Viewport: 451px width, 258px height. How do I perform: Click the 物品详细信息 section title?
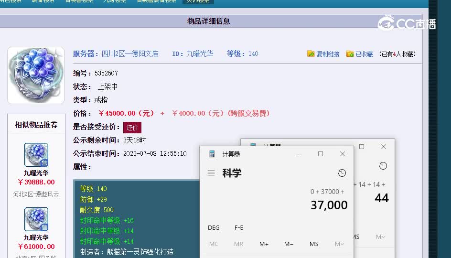pos(208,21)
